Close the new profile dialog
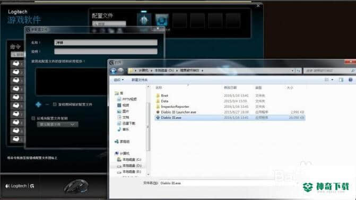 [x=158, y=29]
